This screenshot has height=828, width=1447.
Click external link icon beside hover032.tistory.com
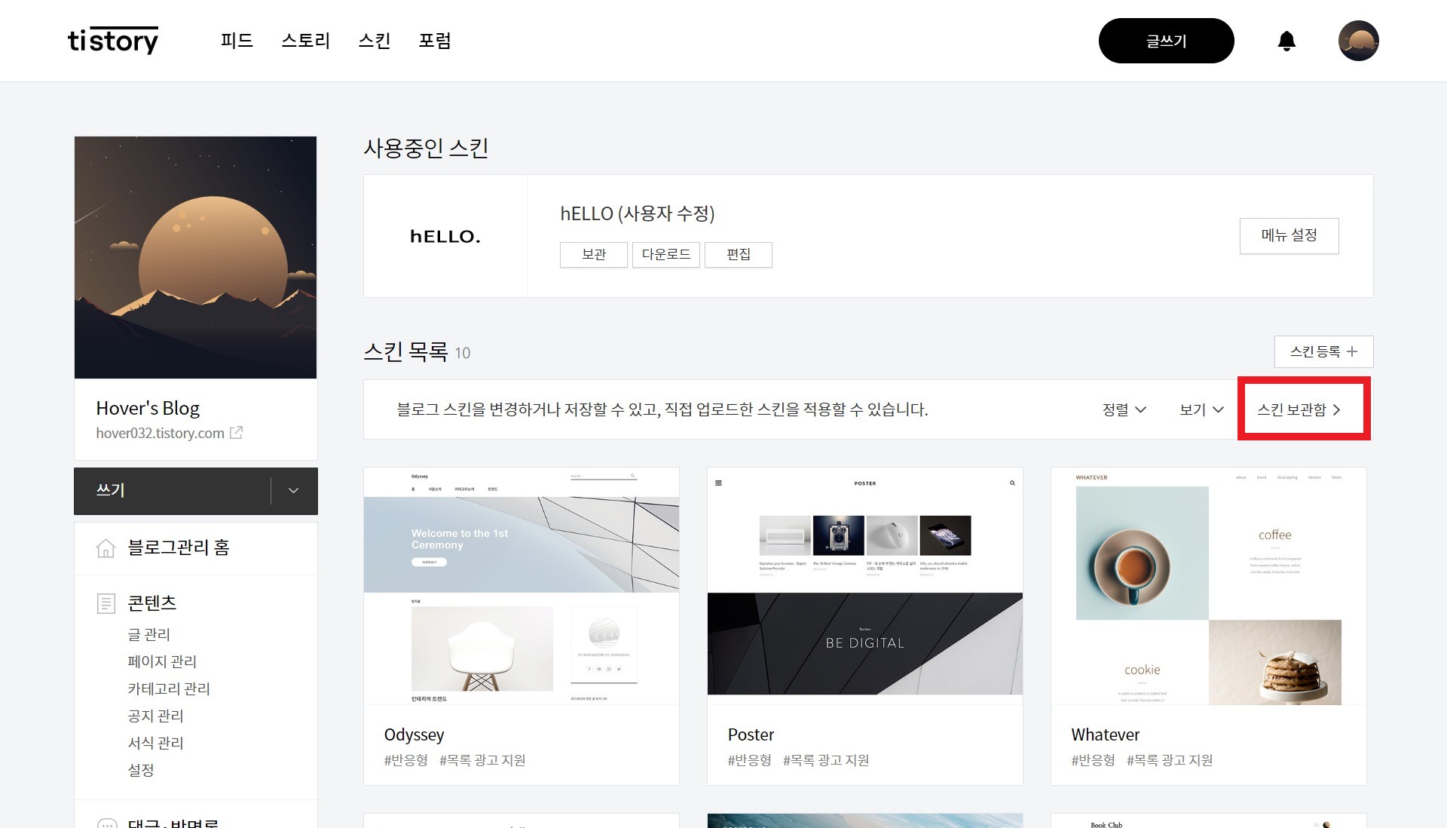pos(236,433)
